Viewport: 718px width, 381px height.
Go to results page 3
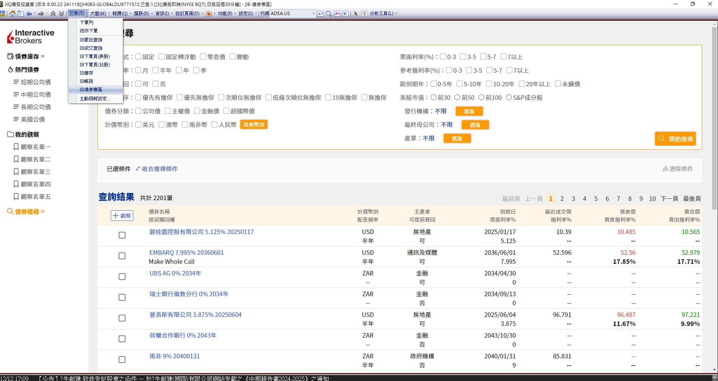pyautogui.click(x=573, y=199)
